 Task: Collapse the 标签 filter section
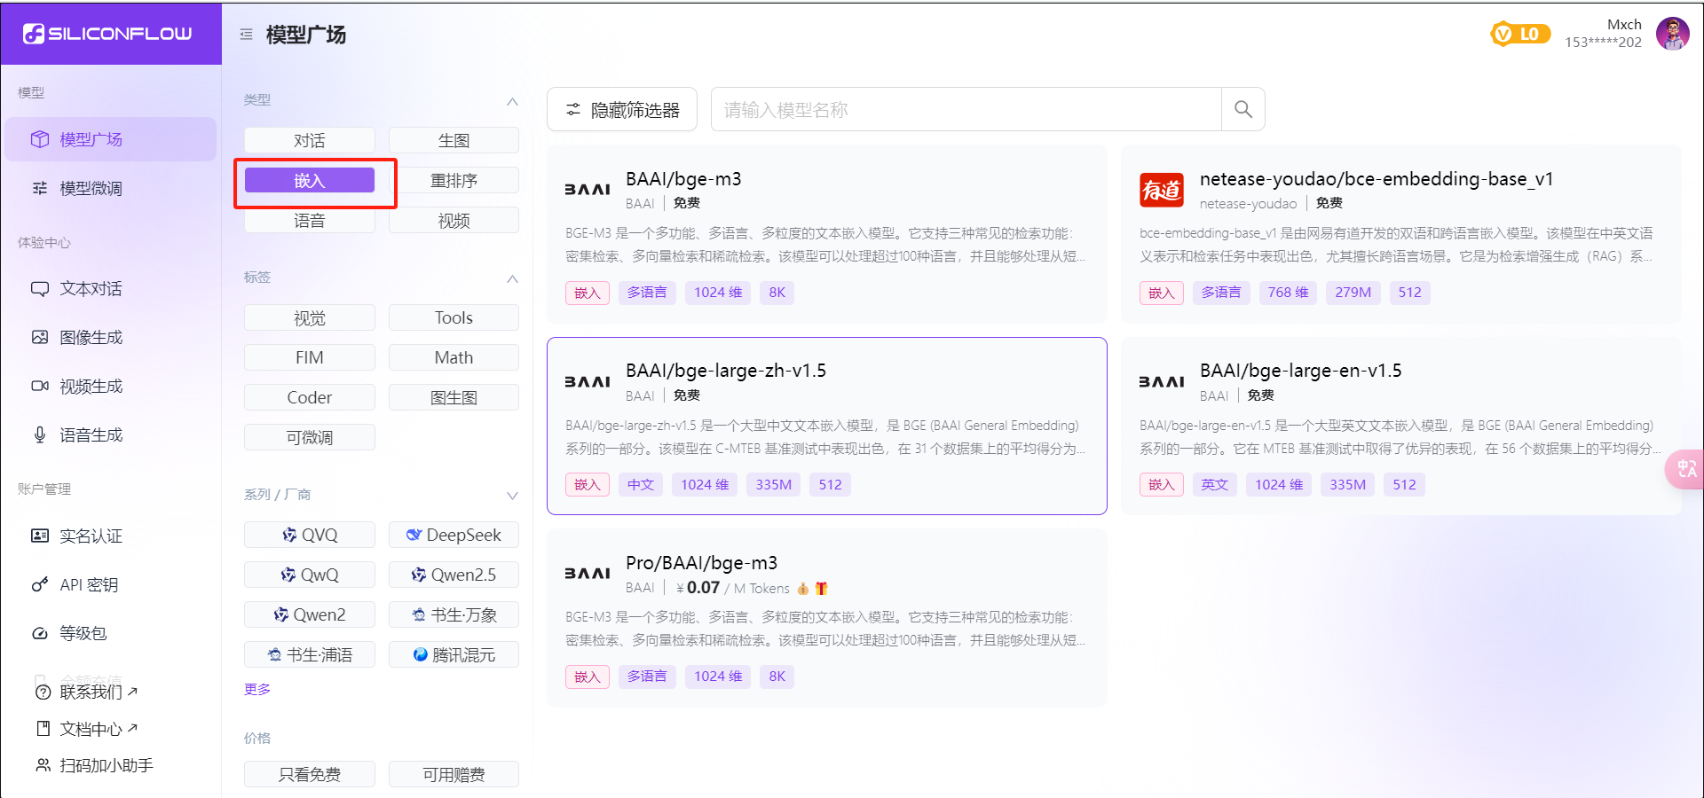512,278
